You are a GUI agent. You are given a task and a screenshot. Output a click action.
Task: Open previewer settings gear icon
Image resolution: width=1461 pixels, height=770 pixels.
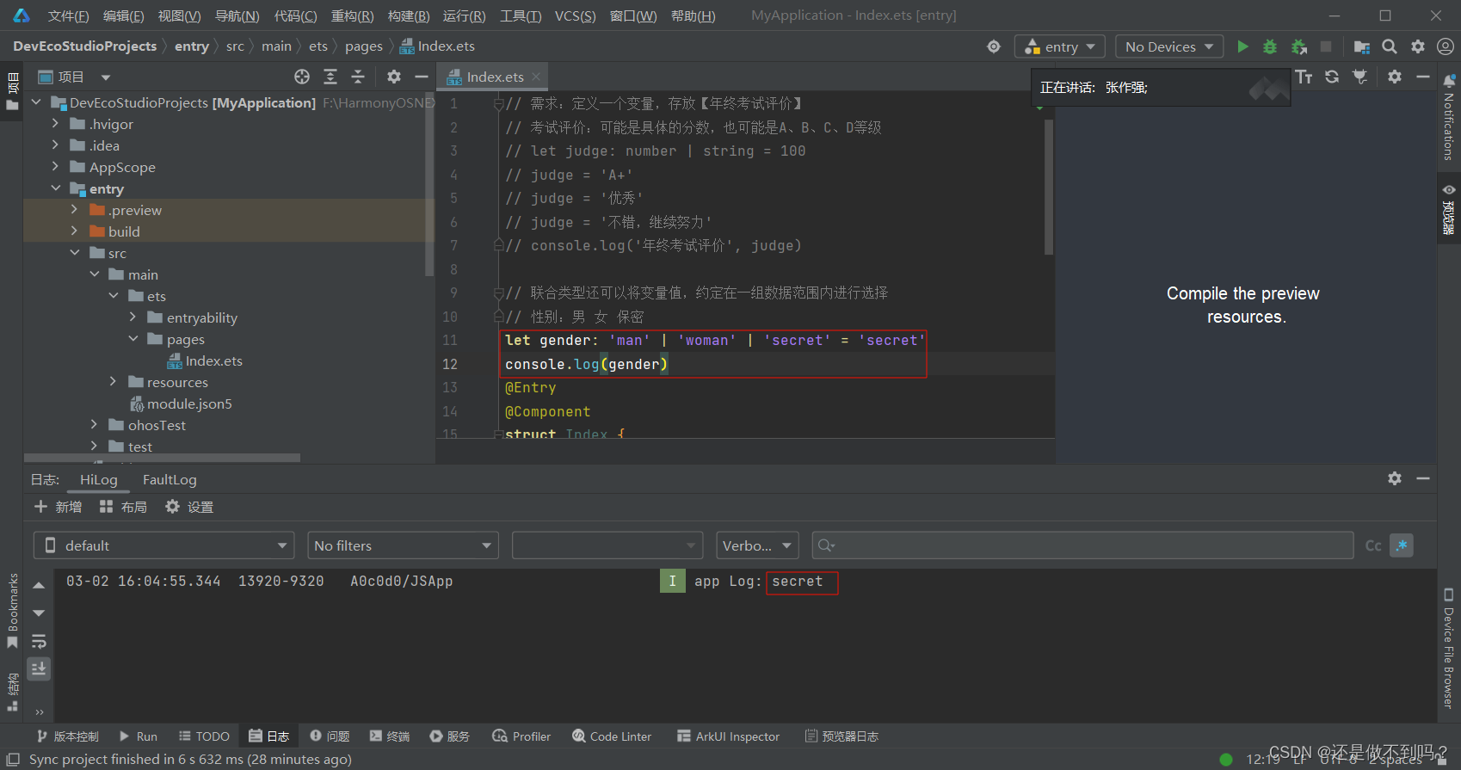click(1395, 77)
